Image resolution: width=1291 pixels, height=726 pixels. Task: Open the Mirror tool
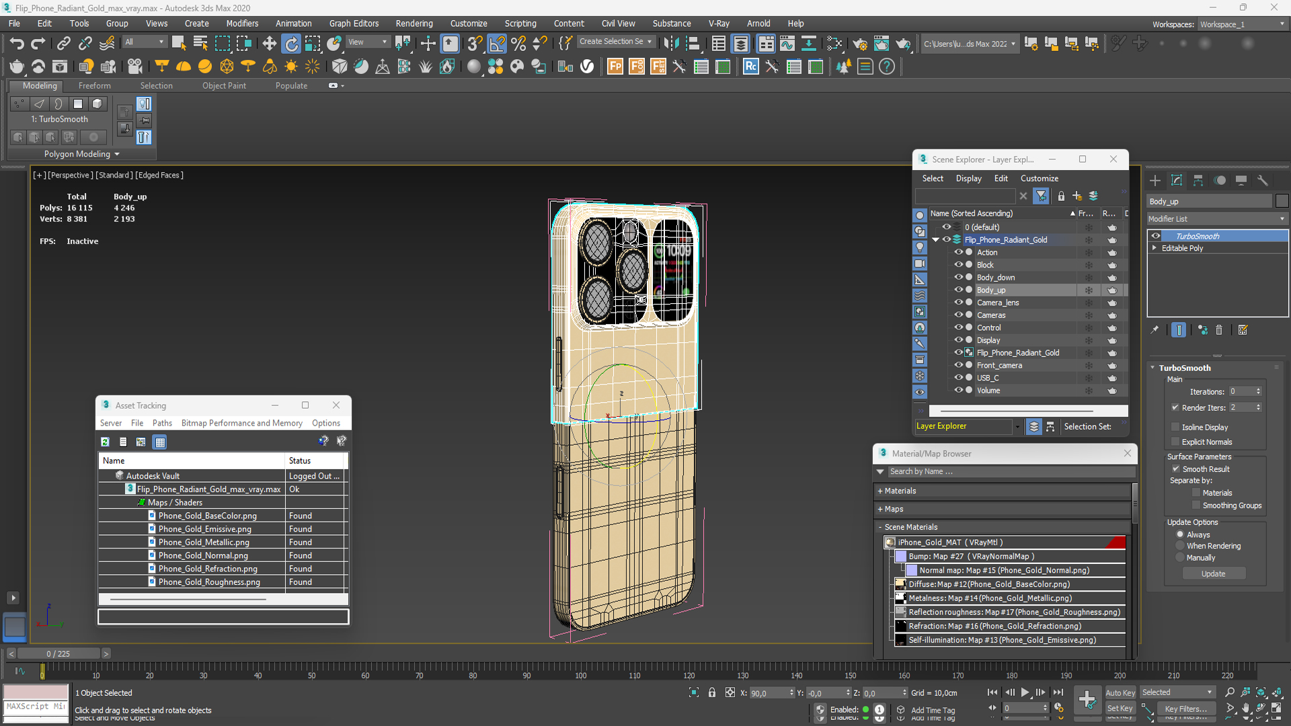tap(670, 44)
